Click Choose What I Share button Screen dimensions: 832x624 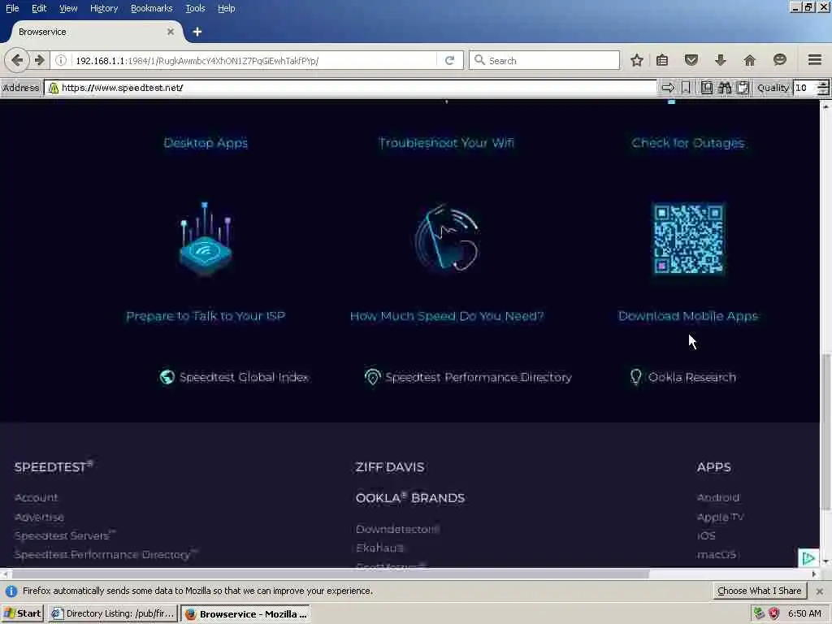[759, 591]
